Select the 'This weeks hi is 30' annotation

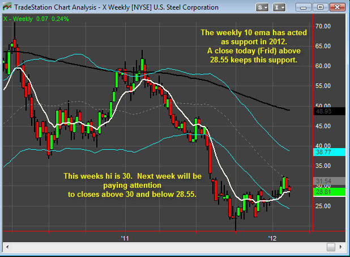pyautogui.click(x=133, y=185)
